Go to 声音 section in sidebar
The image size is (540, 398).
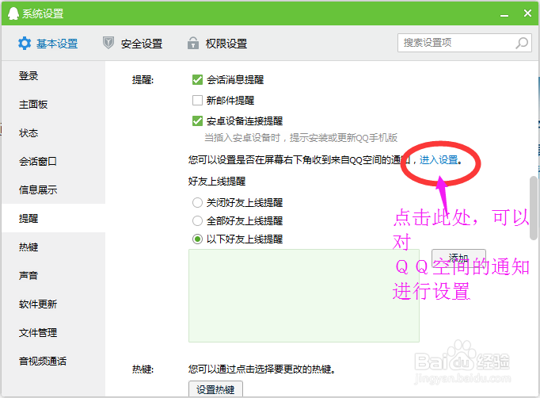(x=53, y=276)
